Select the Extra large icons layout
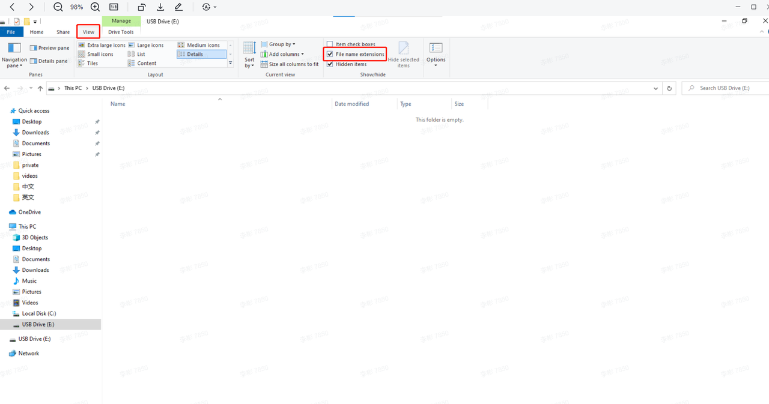The height and width of the screenshot is (404, 769). click(x=102, y=44)
